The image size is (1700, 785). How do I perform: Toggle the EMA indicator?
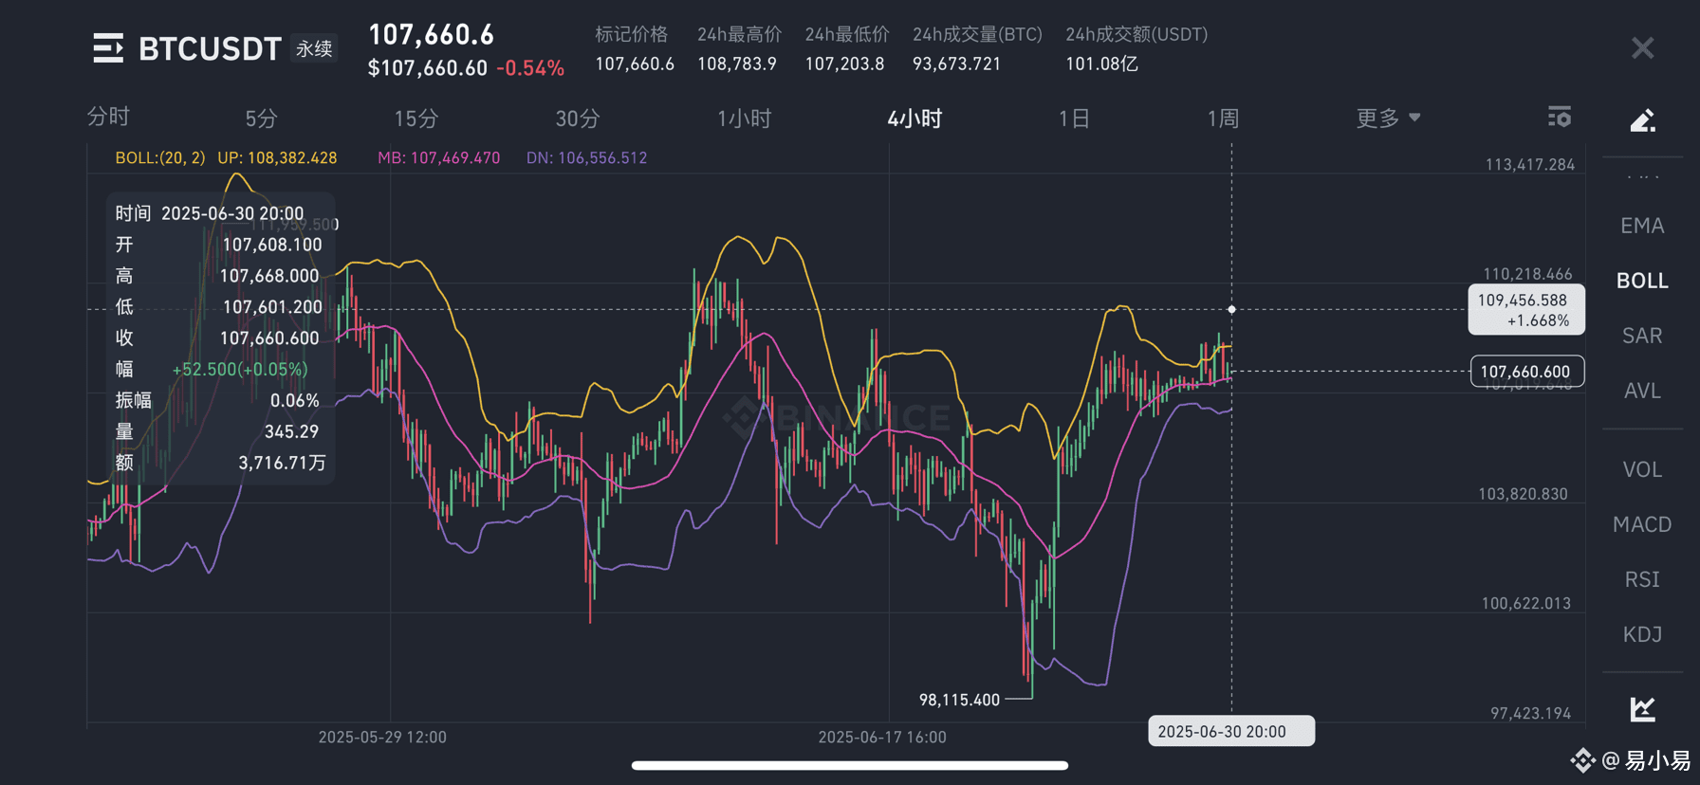click(1642, 226)
